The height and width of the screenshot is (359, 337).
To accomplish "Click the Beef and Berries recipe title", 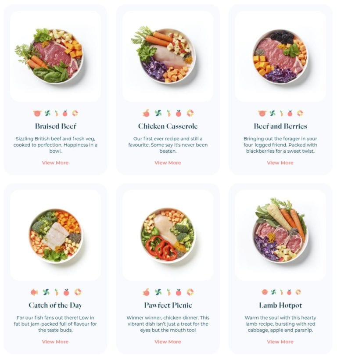I will click(x=280, y=126).
